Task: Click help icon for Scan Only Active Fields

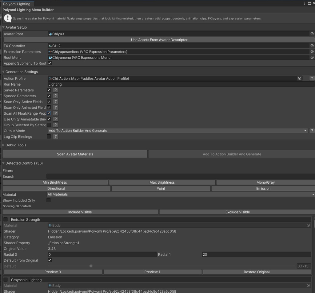Action: (x=56, y=102)
